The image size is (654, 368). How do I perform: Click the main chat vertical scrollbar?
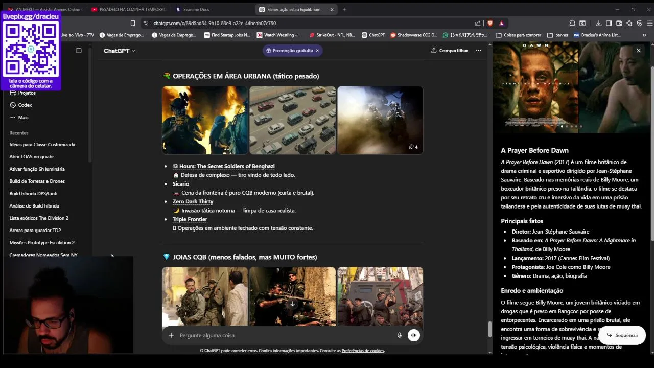point(490,330)
